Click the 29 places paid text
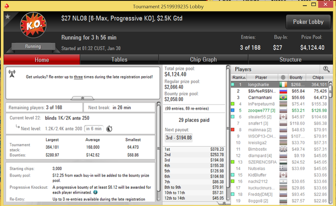The image size is (336, 206). click(x=194, y=120)
